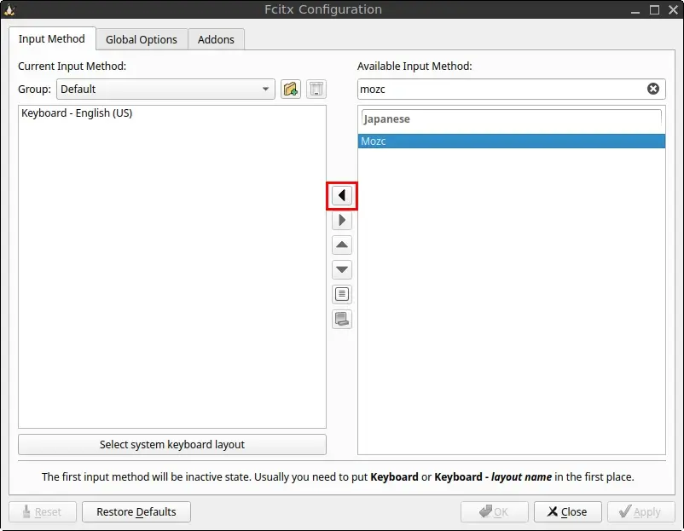684x531 pixels.
Task: Click the Japanese group header
Action: pos(511,119)
